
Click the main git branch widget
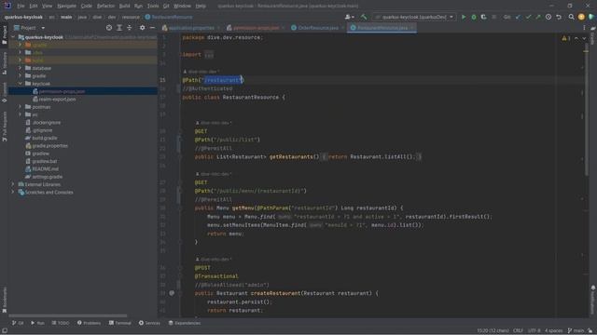pos(576,330)
